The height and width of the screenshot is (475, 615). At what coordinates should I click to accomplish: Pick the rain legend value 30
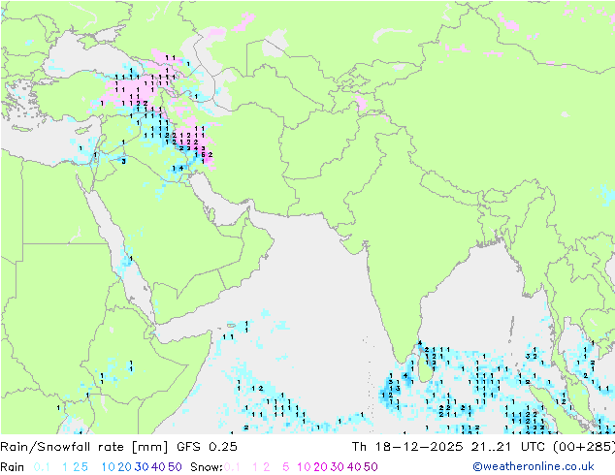tap(142, 467)
